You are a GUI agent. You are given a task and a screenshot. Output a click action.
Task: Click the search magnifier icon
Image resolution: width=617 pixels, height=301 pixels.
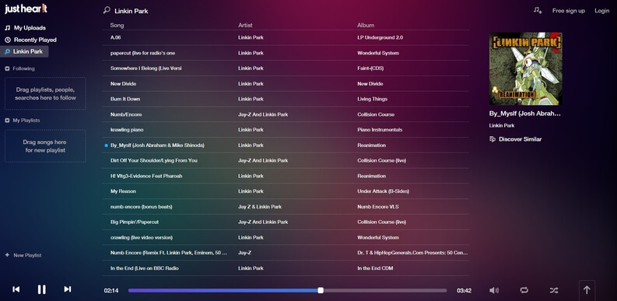pos(107,10)
